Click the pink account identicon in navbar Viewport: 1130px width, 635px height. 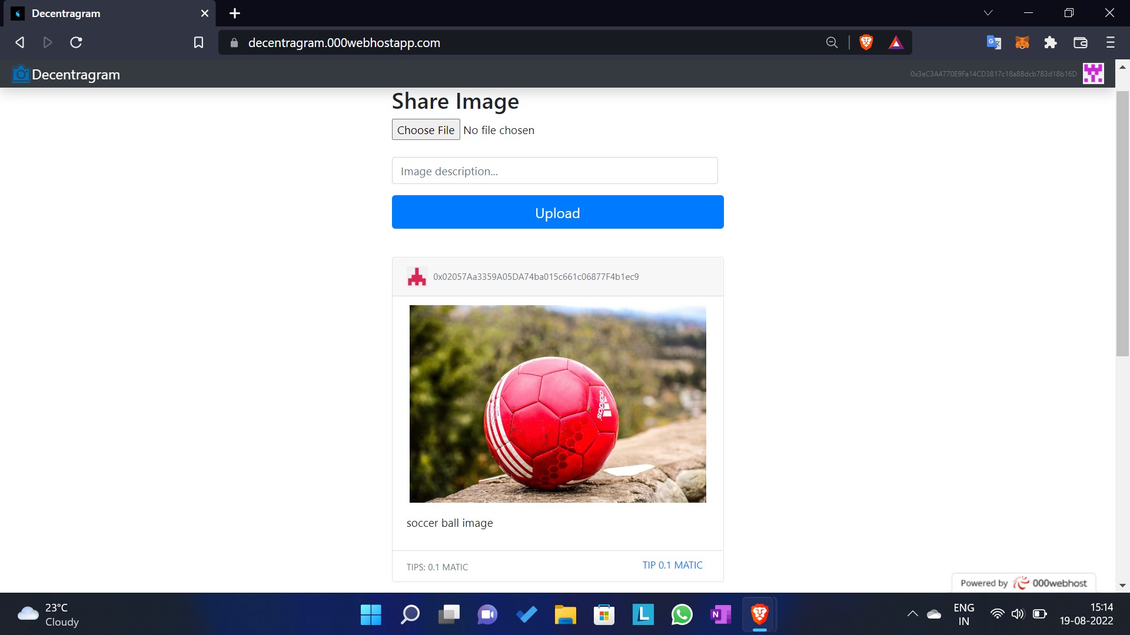point(1093,74)
